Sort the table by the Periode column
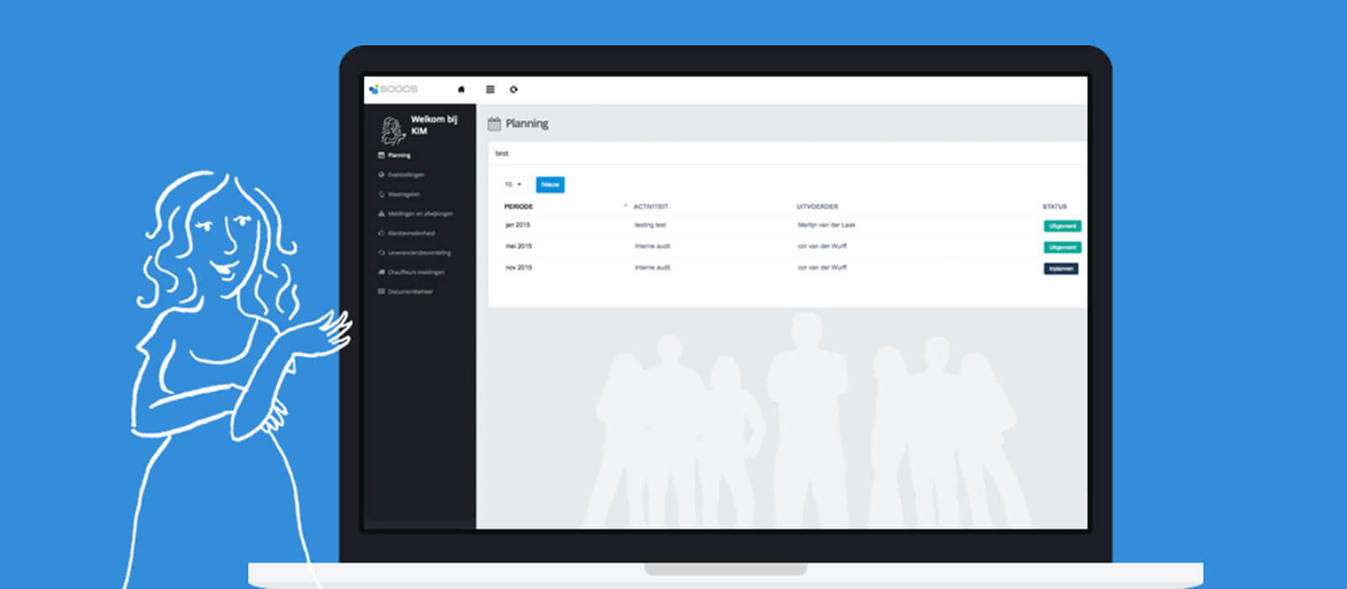This screenshot has width=1347, height=589. 519,206
